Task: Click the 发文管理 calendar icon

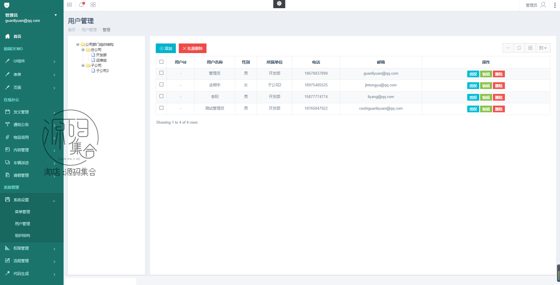Action: click(x=8, y=112)
